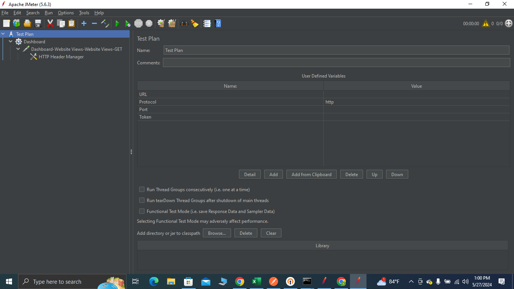
Task: Open the Tools menu
Action: (84, 13)
